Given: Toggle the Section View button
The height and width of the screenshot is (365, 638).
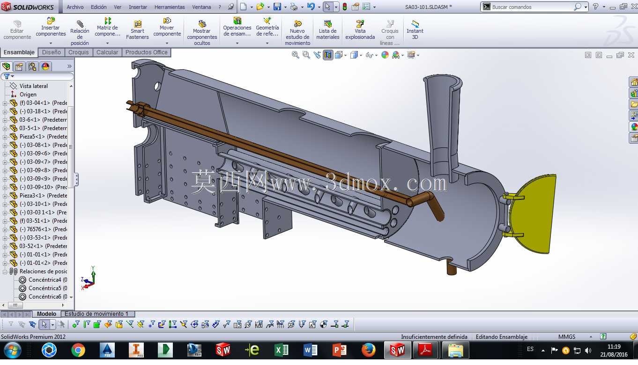Looking at the screenshot, I should pyautogui.click(x=328, y=55).
